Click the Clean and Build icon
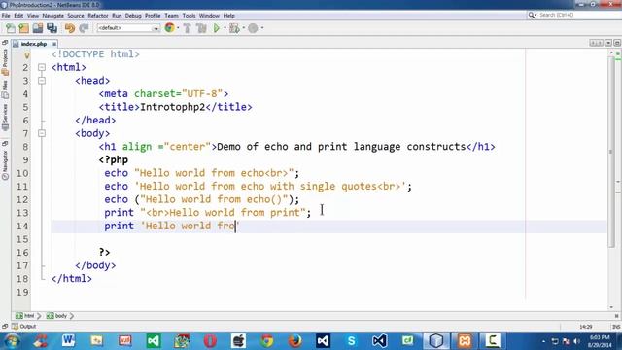622x350 pixels. click(201, 28)
